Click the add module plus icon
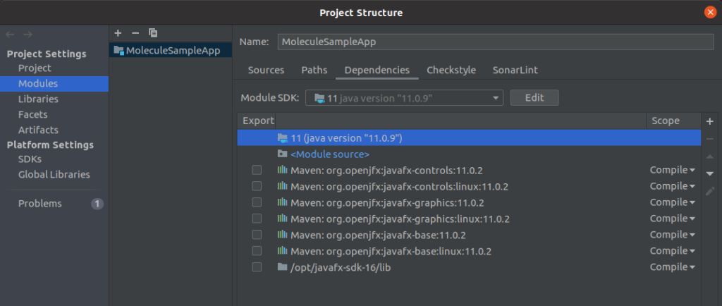 (x=118, y=33)
